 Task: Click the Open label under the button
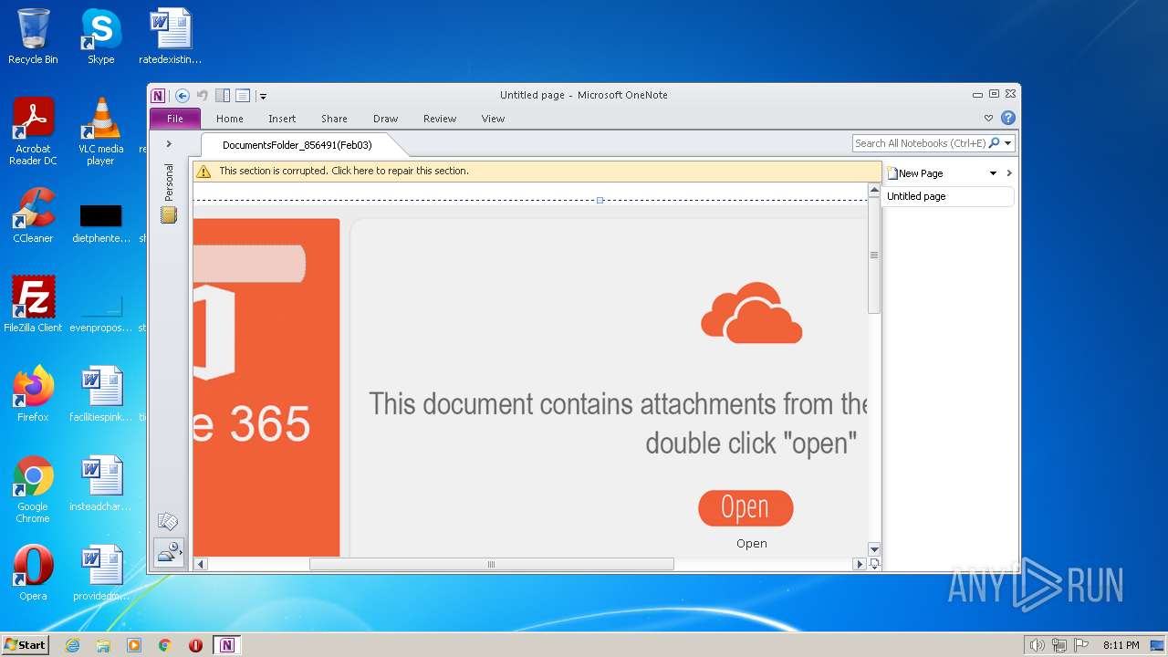click(752, 544)
